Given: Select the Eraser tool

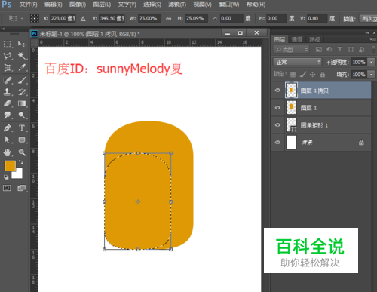Looking at the screenshot, I should pos(7,103).
